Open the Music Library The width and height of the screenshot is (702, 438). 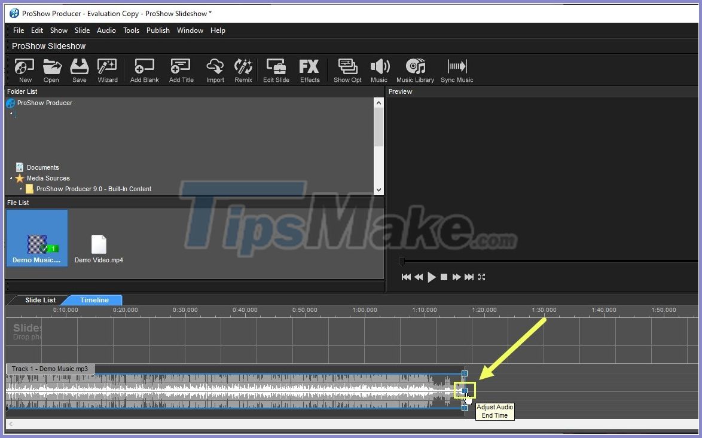click(415, 70)
